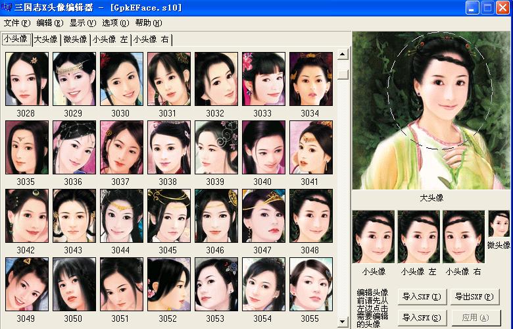Select portrait thumbnail 3030
513x329 pixels.
pos(122,79)
